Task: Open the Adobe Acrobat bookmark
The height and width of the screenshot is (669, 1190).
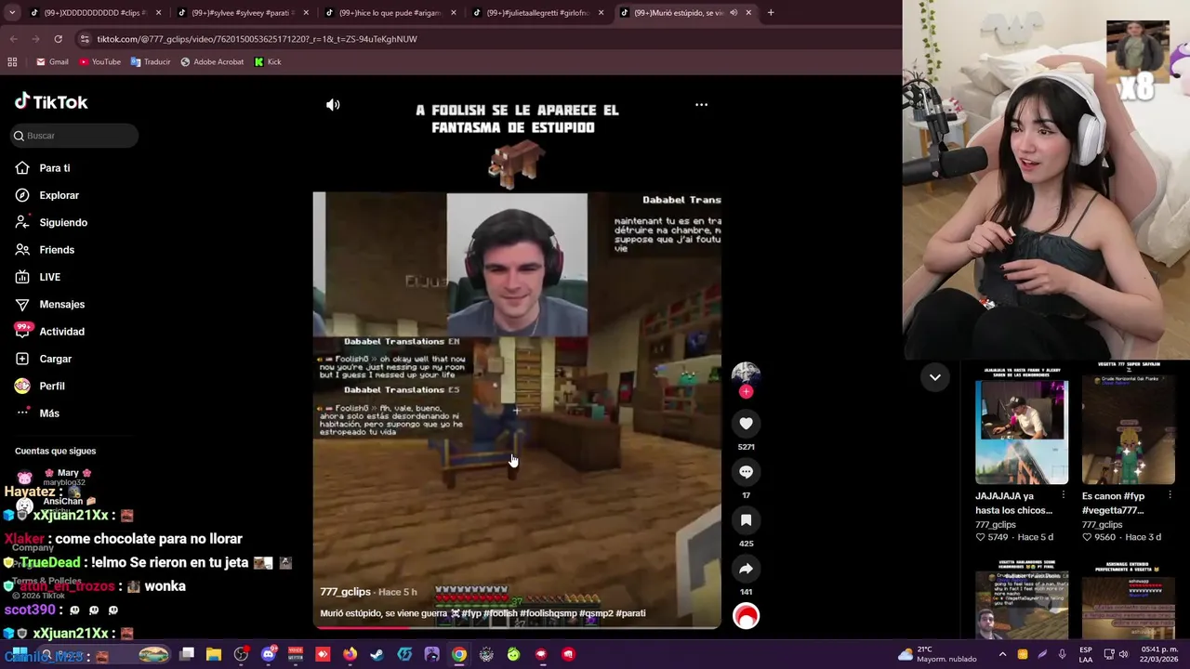Action: coord(212,62)
